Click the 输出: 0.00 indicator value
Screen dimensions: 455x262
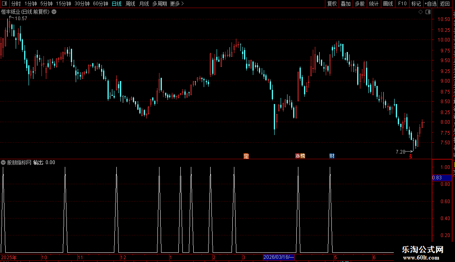click(44, 162)
